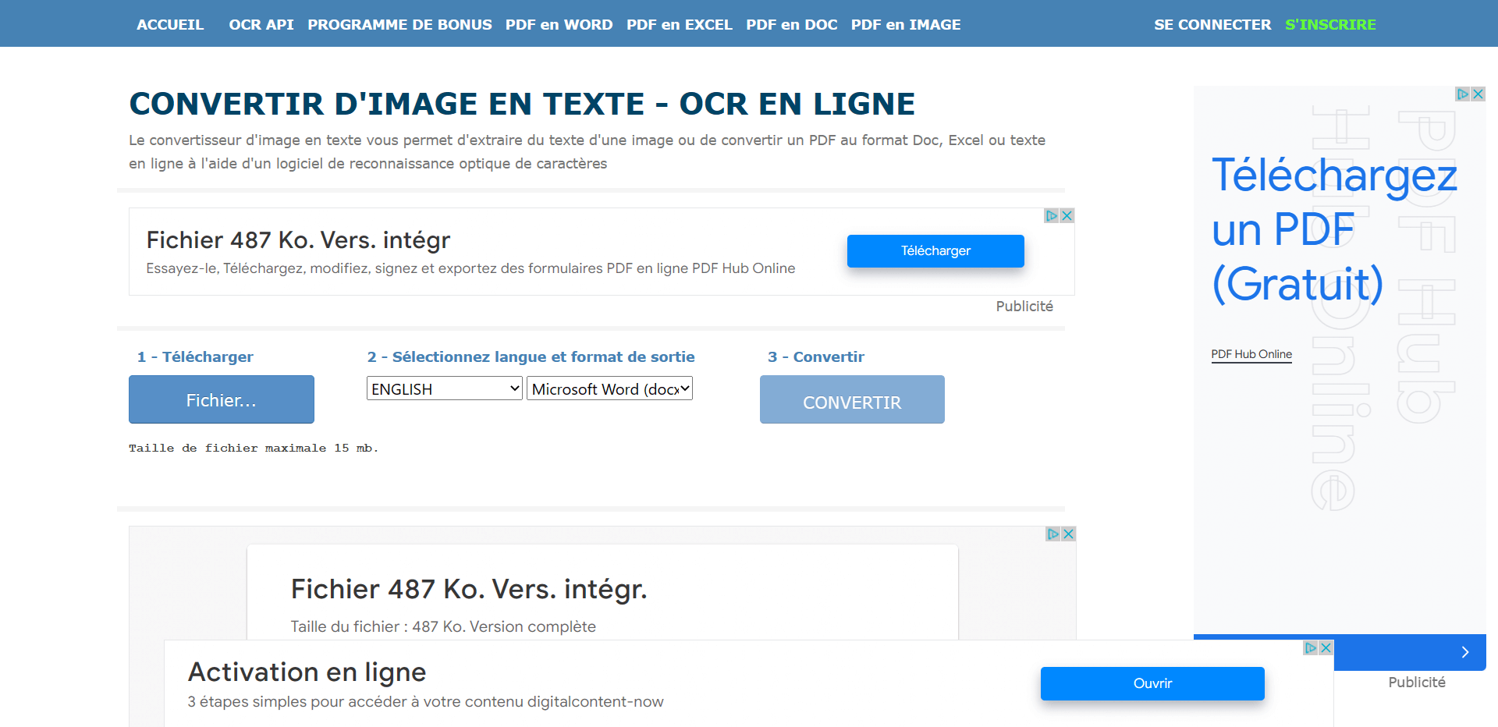Go to OCR API menu item
This screenshot has height=727, width=1498.
click(x=261, y=24)
